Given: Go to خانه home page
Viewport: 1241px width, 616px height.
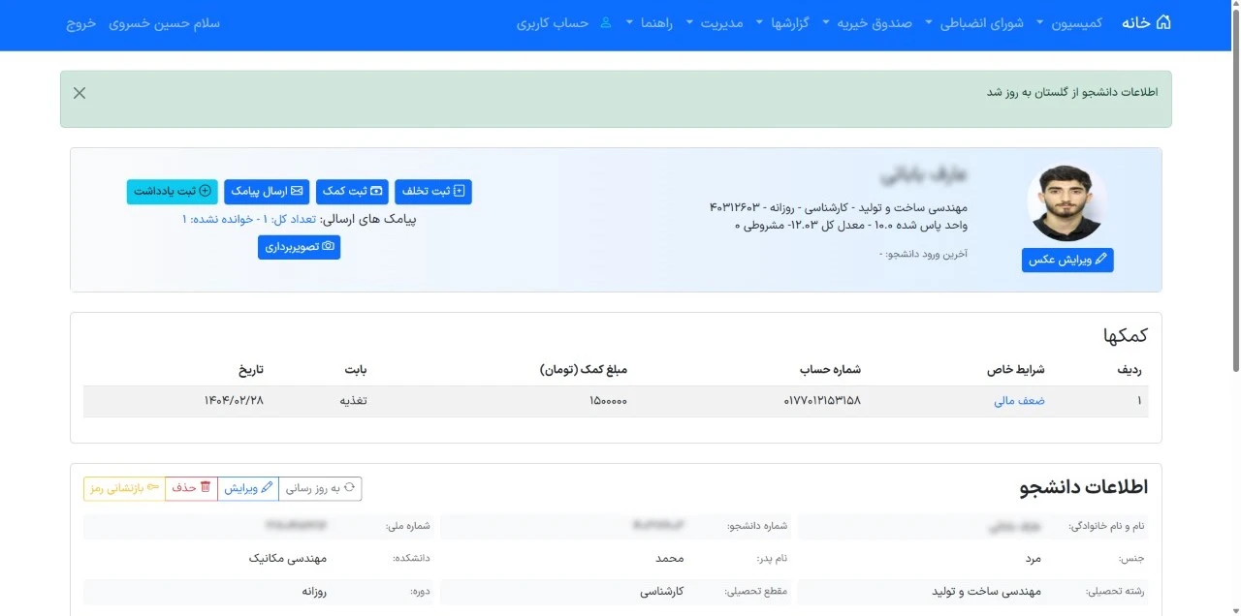Looking at the screenshot, I should (x=1147, y=22).
